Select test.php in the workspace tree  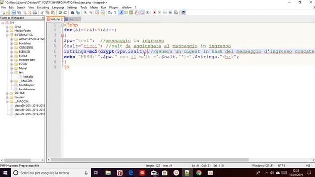tap(28, 77)
